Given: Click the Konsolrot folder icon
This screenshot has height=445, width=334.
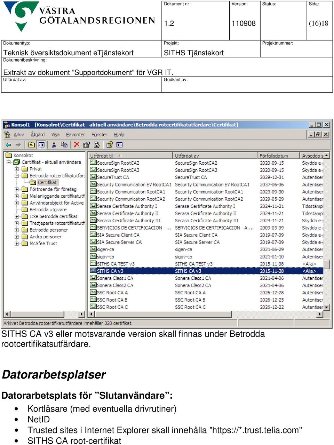Looking at the screenshot, I should point(8,155).
